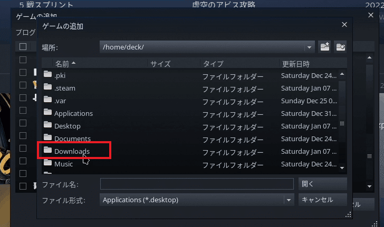This screenshot has width=384, height=227.
Task: Select the Music folder name
Action: (x=63, y=164)
